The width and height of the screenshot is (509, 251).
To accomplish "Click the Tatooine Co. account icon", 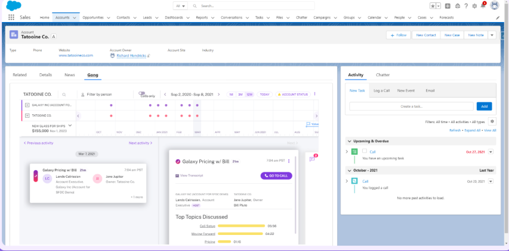I will (x=14, y=34).
